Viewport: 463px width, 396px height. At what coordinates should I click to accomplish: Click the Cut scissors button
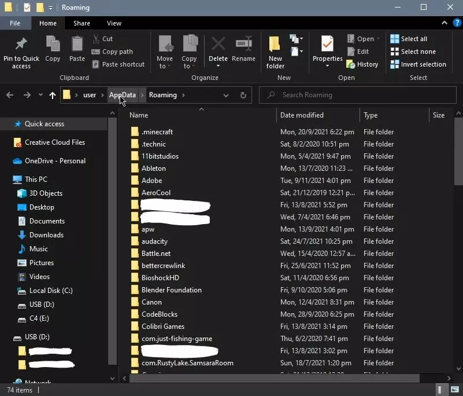point(102,39)
